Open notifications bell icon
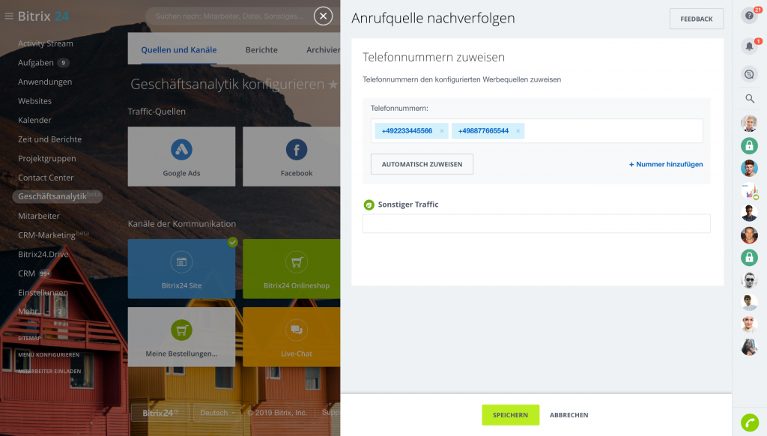Image resolution: width=767 pixels, height=436 pixels. [749, 46]
